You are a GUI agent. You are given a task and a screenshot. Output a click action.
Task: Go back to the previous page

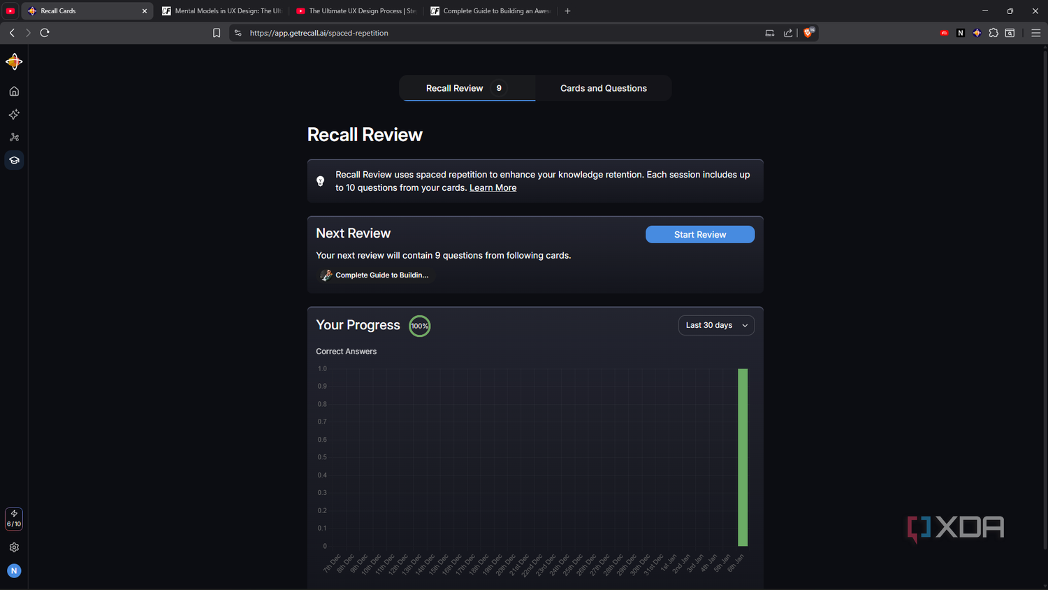click(x=12, y=33)
